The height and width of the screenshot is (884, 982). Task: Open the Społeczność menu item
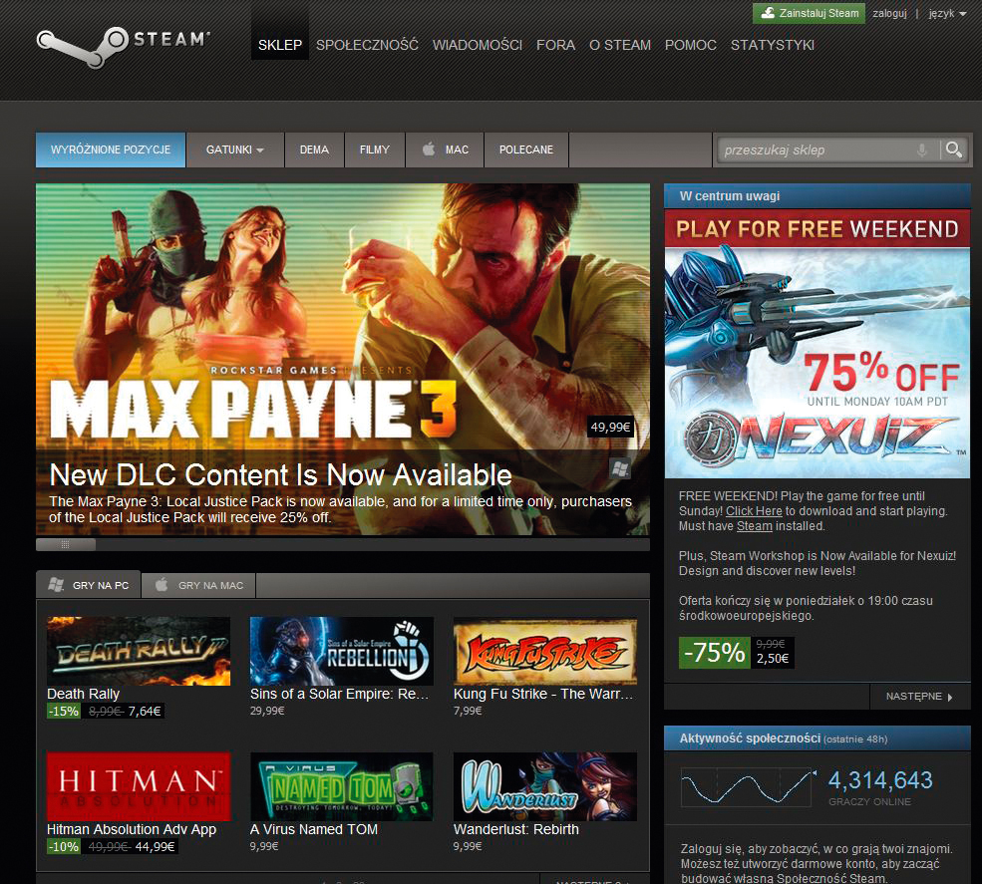[367, 45]
